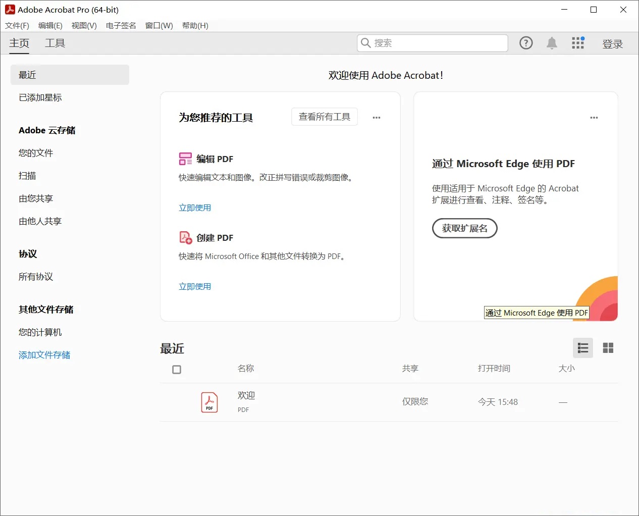Open the Adobe apps grid icon
The width and height of the screenshot is (639, 516).
pos(578,43)
